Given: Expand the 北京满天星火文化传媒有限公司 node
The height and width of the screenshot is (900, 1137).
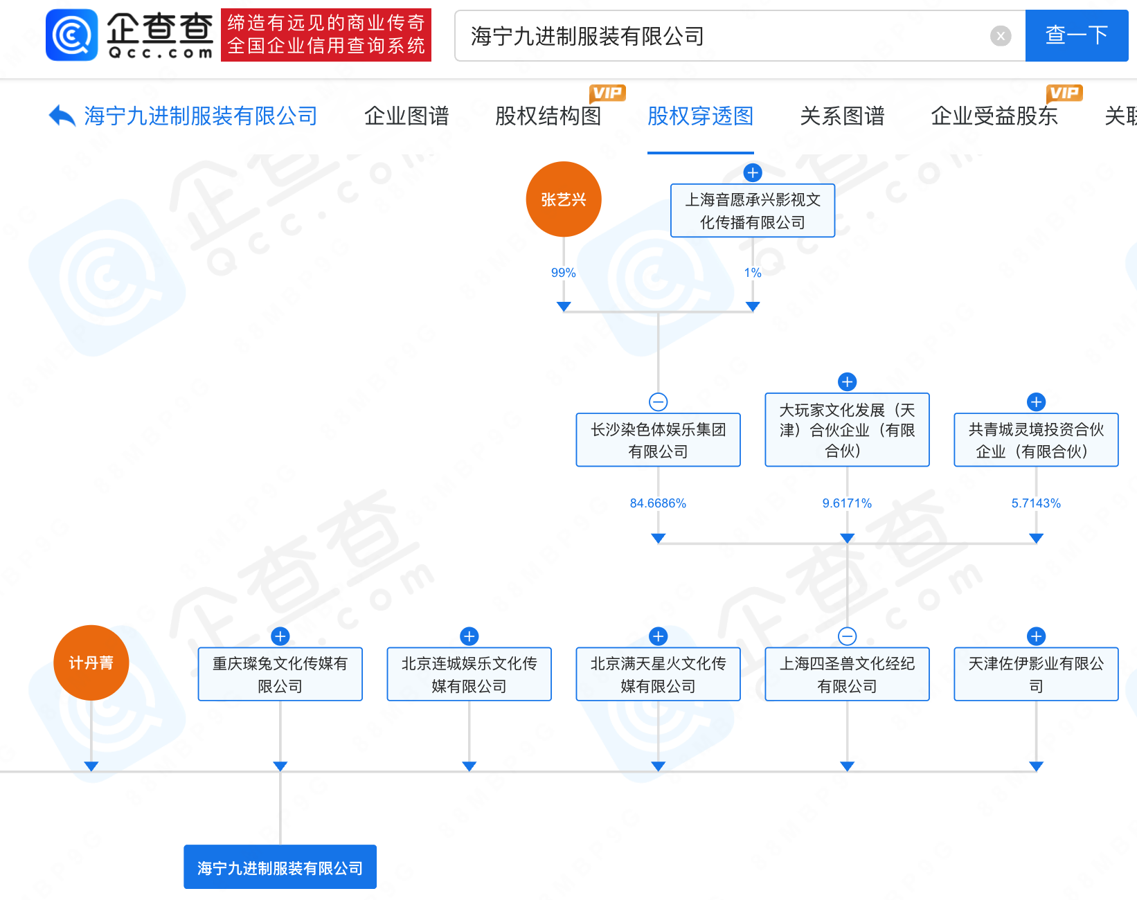Looking at the screenshot, I should [x=658, y=636].
